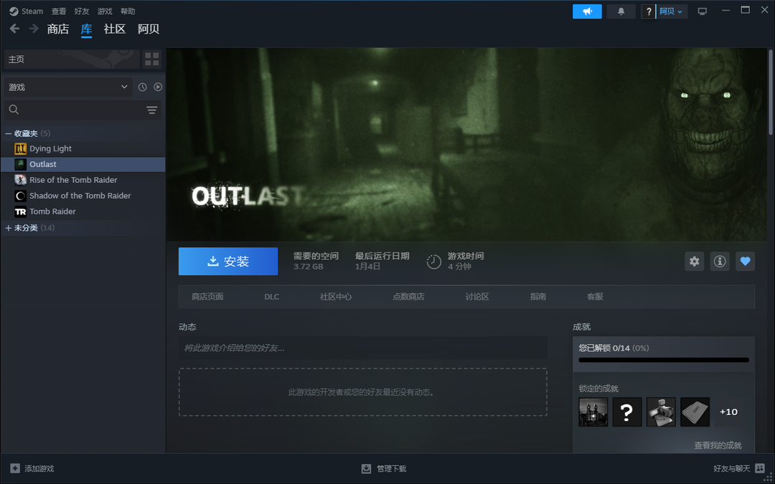Image resolution: width=775 pixels, height=484 pixels.
Task: Click the game info circle icon
Action: coord(719,261)
